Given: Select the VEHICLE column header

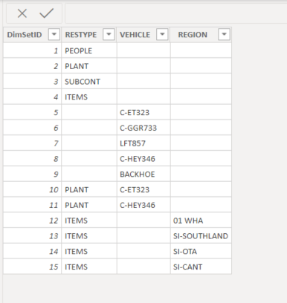Looking at the screenshot, I should click(x=135, y=35).
